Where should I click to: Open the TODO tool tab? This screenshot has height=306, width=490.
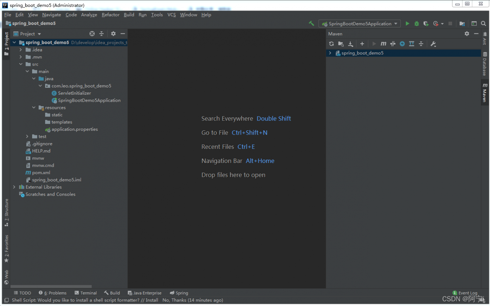point(22,293)
